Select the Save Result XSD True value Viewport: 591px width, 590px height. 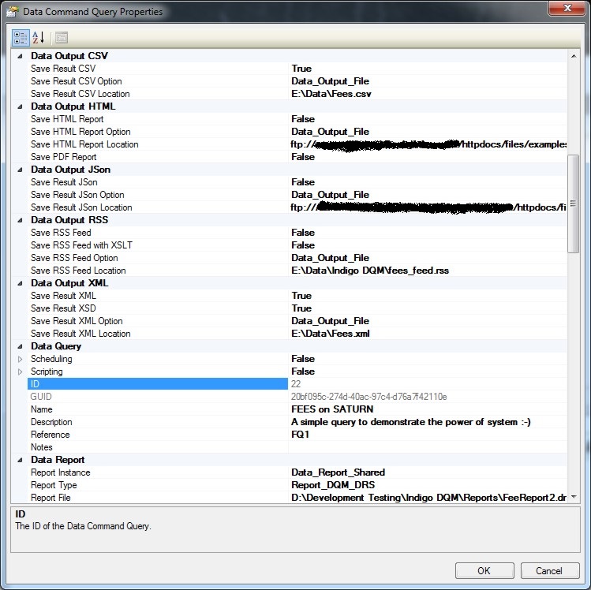coord(301,308)
